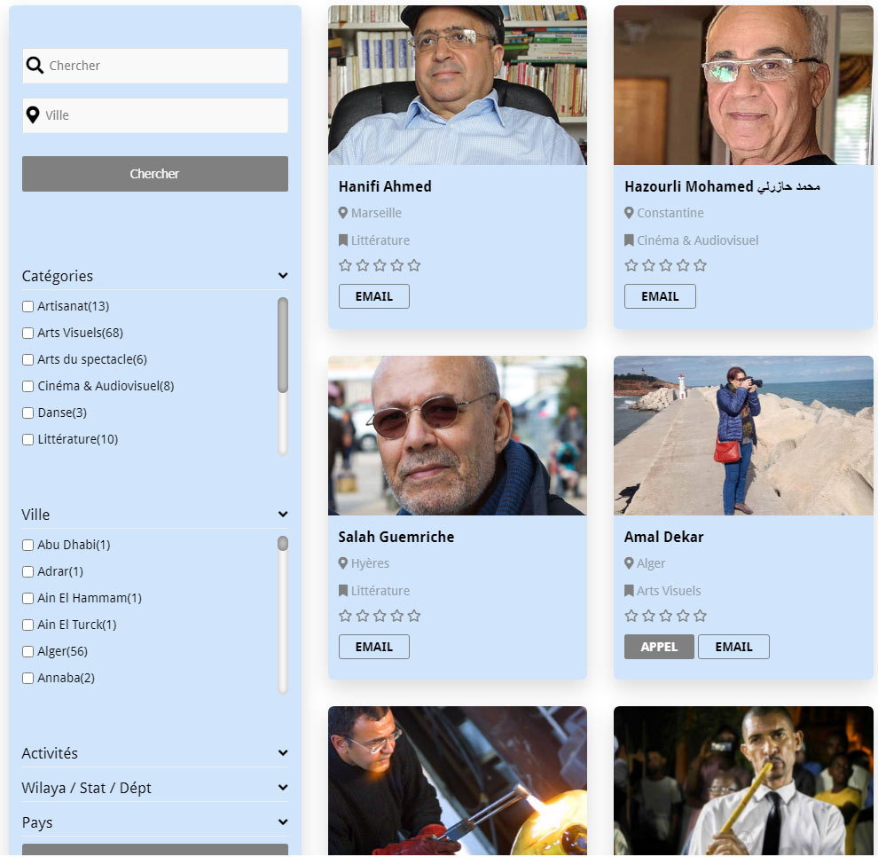Collapse the Catégories section chevron
Image resolution: width=878 pixels, height=857 pixels.
pyautogui.click(x=283, y=276)
